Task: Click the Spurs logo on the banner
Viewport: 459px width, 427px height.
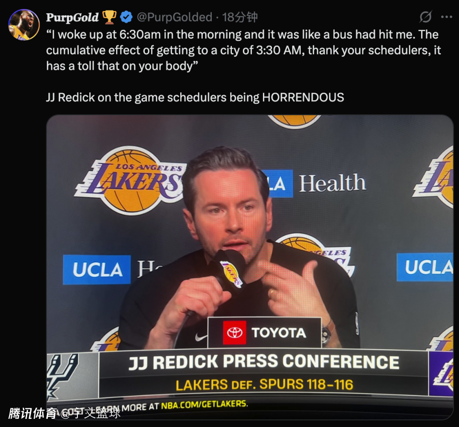Action: pyautogui.click(x=63, y=376)
